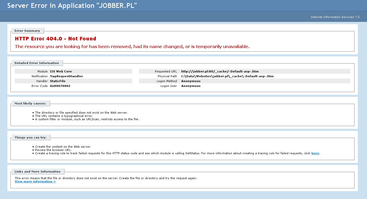Click 'Links and More Information' section label
This screenshot has height=199, width=367.
(x=37, y=172)
